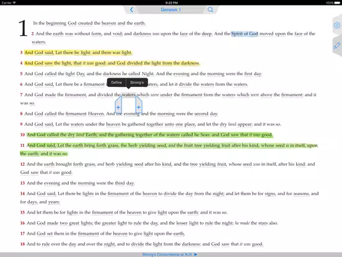Choose Define in the popup menu
The image size is (342, 257).
(x=116, y=83)
